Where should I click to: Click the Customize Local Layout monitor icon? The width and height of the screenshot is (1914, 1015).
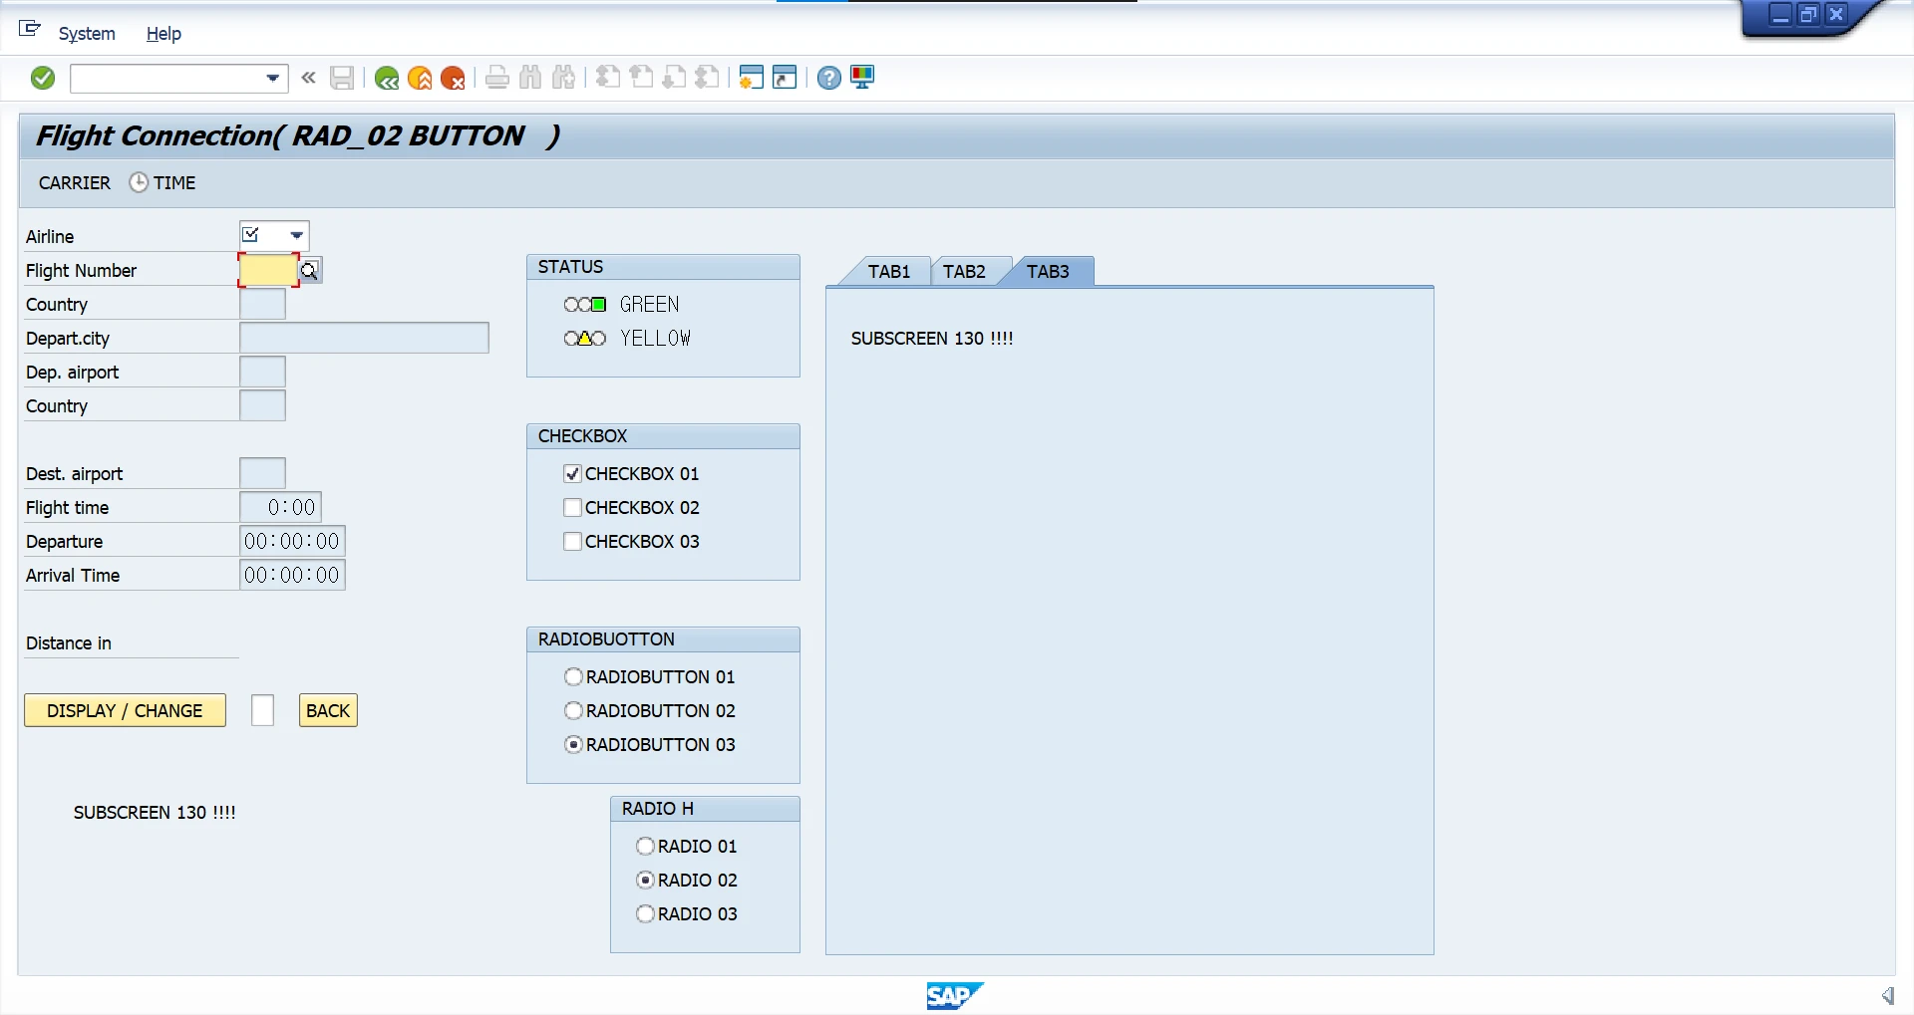tap(862, 78)
